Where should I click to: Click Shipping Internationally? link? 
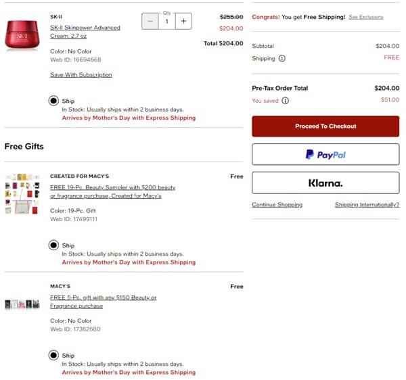point(367,204)
